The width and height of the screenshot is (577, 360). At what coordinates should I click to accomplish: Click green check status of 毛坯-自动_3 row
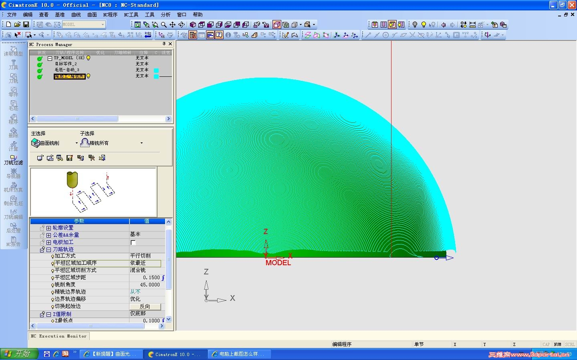(40, 70)
